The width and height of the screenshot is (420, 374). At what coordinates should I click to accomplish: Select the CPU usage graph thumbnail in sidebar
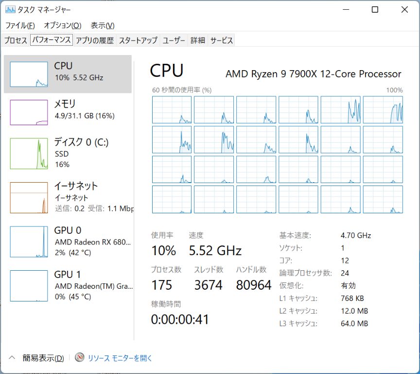point(29,75)
